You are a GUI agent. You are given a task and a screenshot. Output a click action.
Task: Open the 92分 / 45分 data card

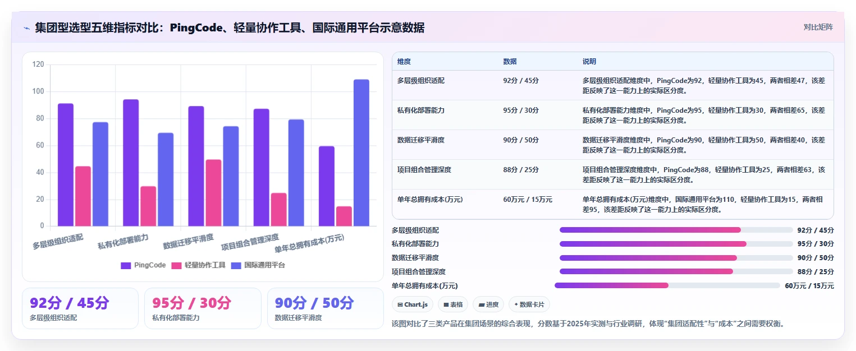click(80, 308)
